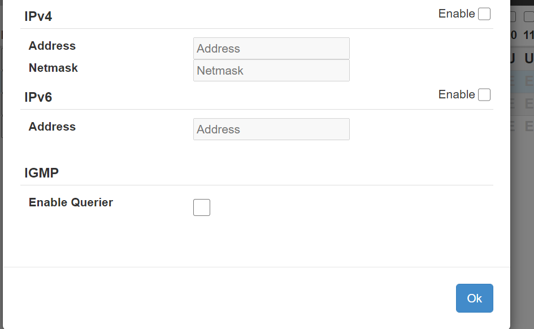The height and width of the screenshot is (329, 534).
Task: Click the Netmask label text
Action: pos(53,68)
